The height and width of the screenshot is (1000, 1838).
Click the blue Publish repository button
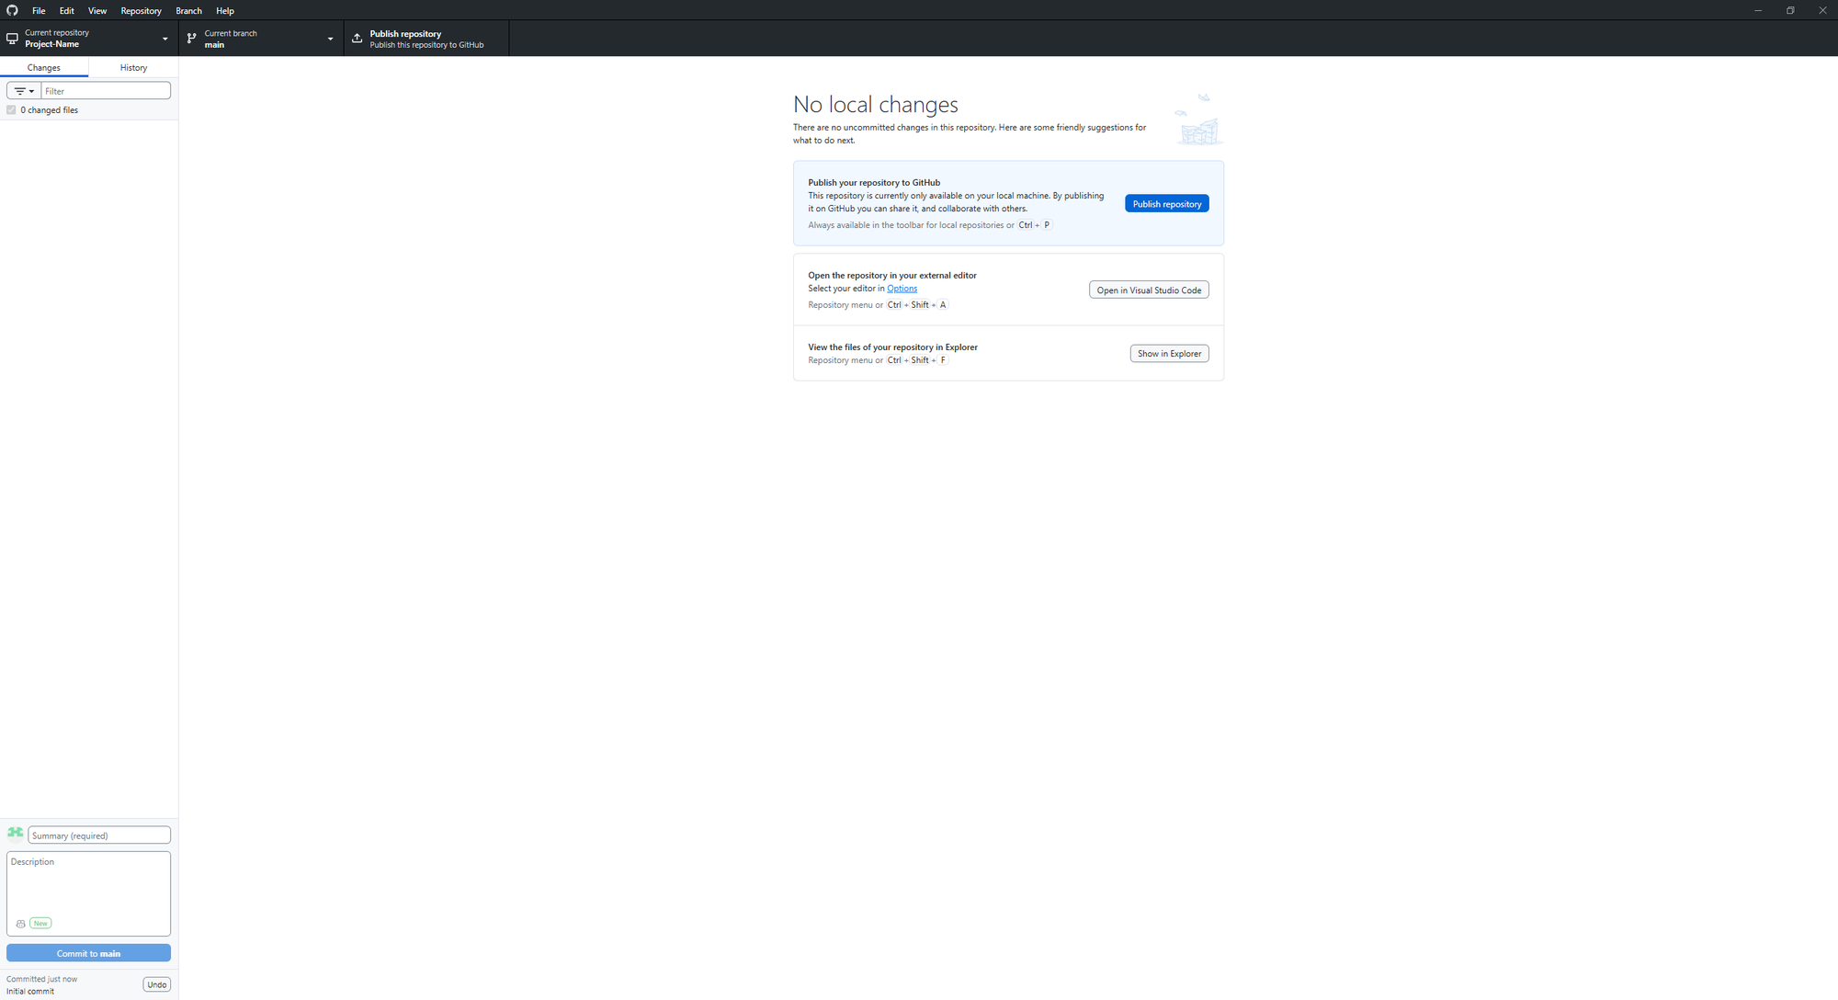(1167, 204)
